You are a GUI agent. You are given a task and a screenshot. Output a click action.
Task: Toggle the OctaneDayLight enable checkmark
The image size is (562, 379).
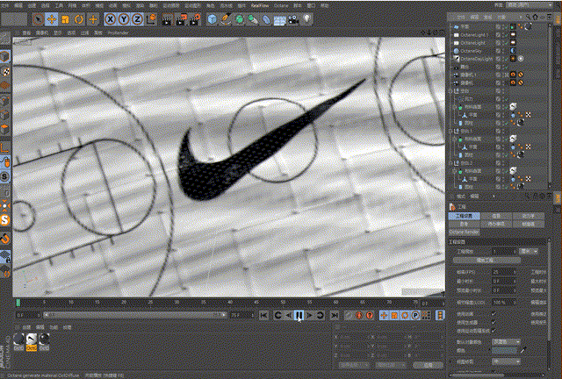tap(506, 59)
